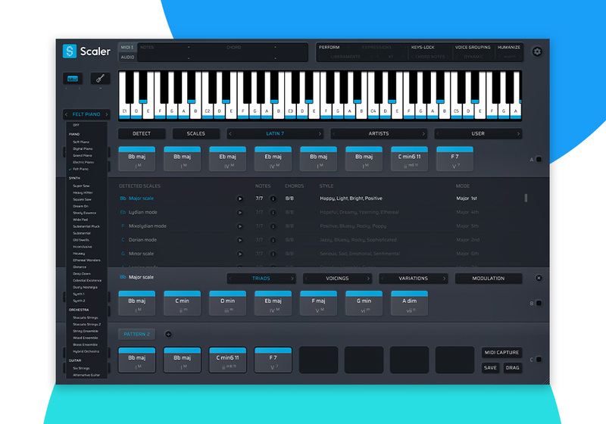Image resolution: width=606 pixels, height=424 pixels.
Task: Switch to the keyboard view icon
Action: (73, 79)
